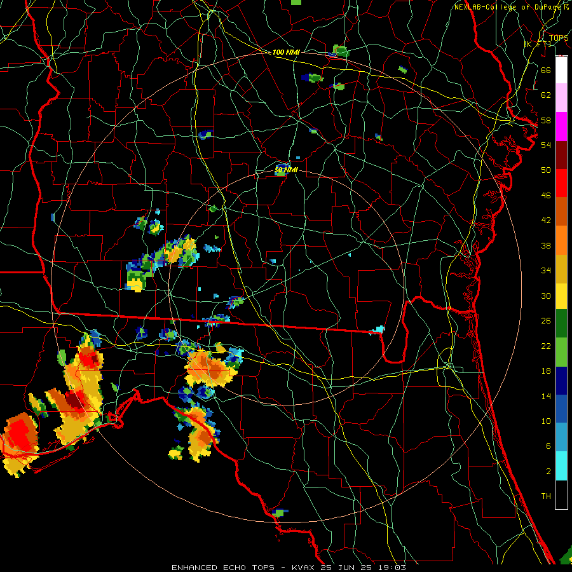Screen dimensions: 572x572
Task: Click the "TH" threshold legend label
Action: [546, 496]
